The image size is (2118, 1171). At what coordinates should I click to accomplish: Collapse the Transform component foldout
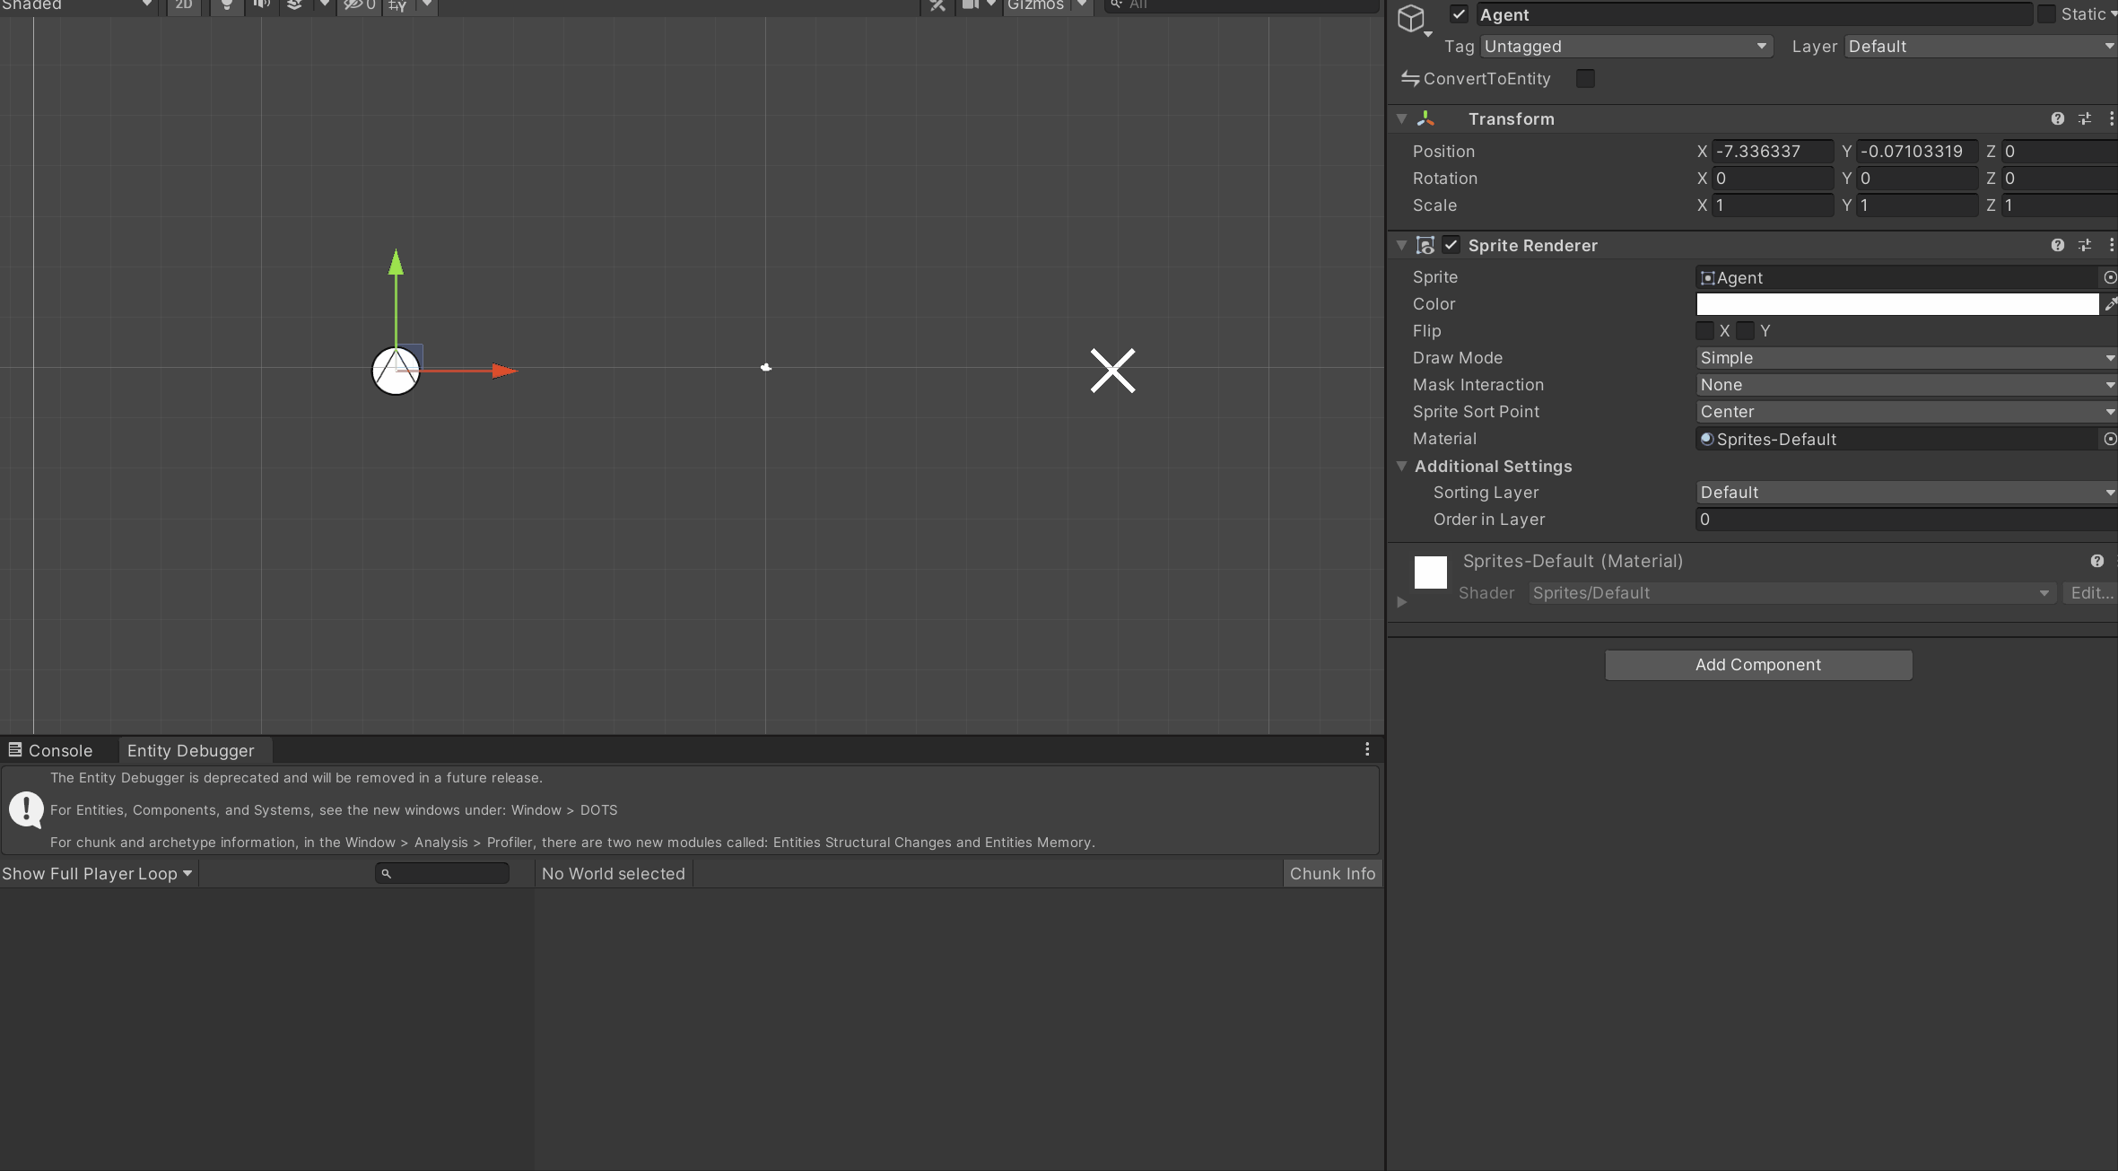[x=1401, y=118]
